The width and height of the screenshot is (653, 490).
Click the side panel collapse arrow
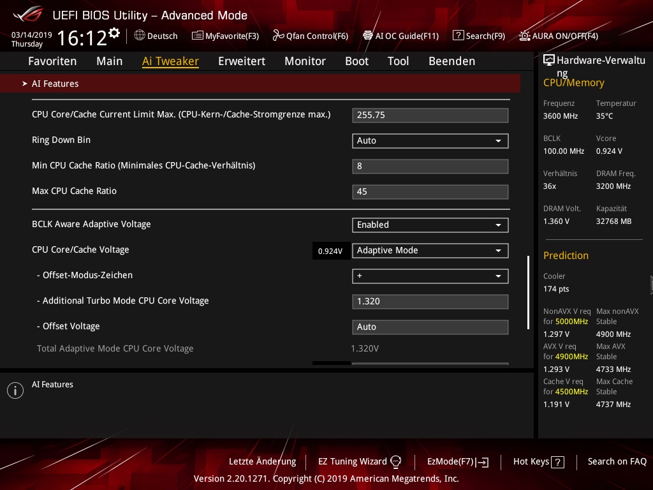(651, 285)
